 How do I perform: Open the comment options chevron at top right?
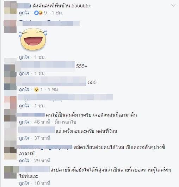point(173,5)
